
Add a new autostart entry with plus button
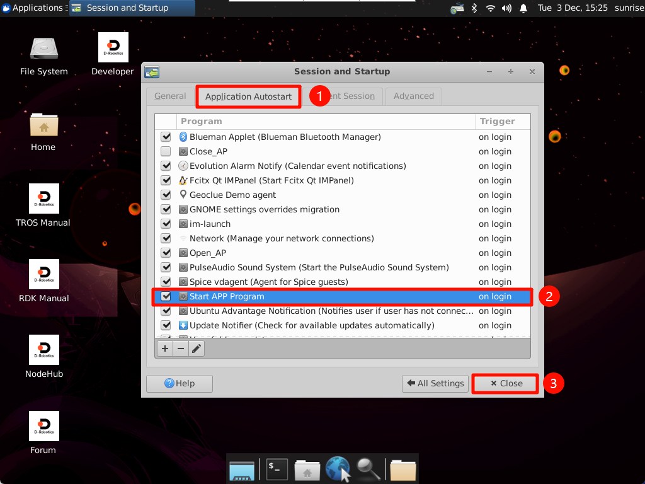[165, 349]
